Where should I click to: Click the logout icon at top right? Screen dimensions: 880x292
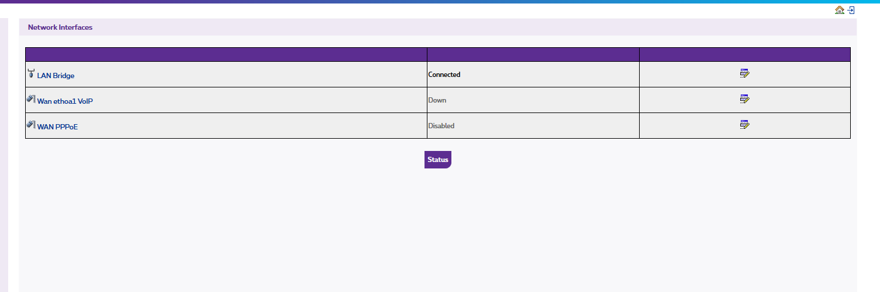point(851,10)
